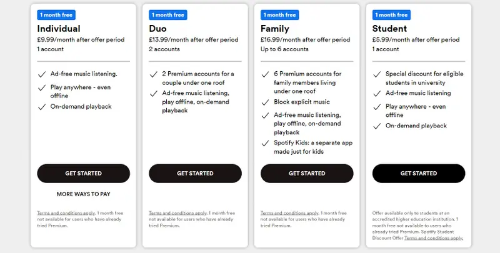500x253 pixels.
Task: Open More Ways to Pay
Action: (84, 194)
